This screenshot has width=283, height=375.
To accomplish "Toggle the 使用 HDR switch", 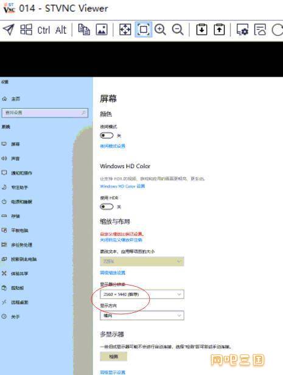I will (107, 206).
